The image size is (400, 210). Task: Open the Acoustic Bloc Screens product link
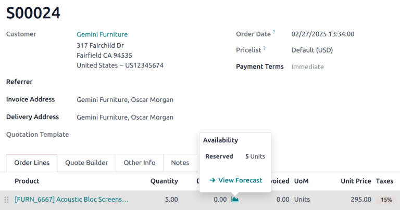click(71, 199)
